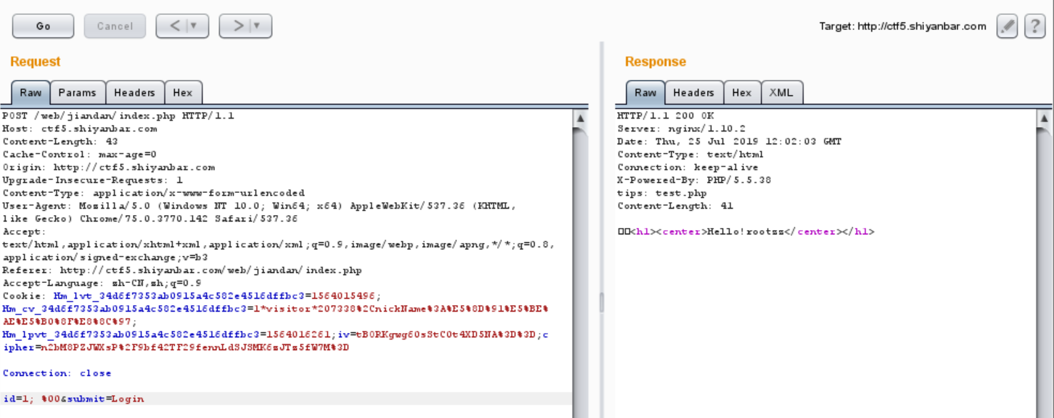Click the POST /web/jiandan/index.php request line
The width and height of the screenshot is (1054, 418).
[119, 116]
